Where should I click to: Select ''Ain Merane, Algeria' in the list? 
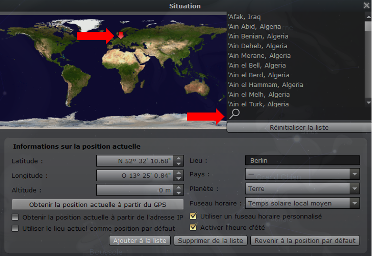pos(259,56)
